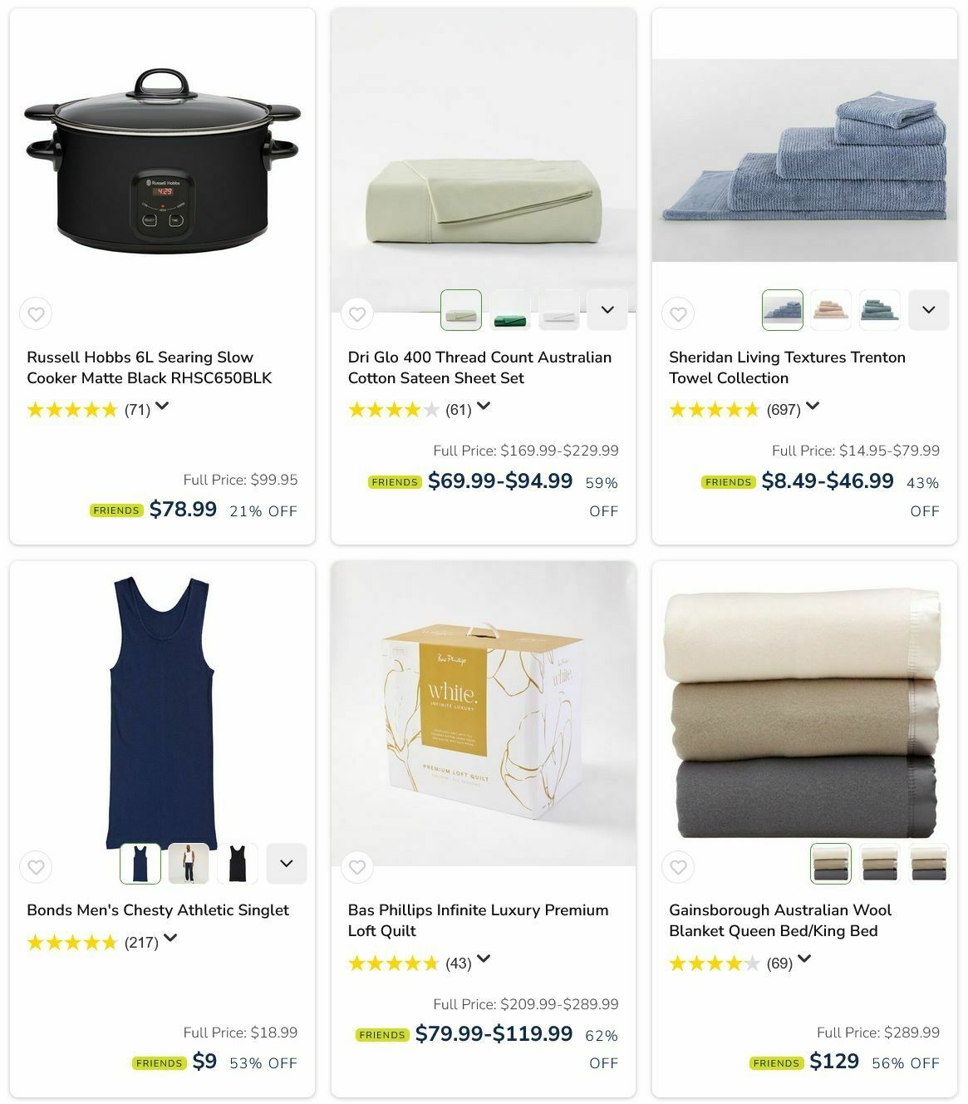The height and width of the screenshot is (1104, 968).
Task: Expand rating details for Russell Hobbs cooker
Action: (x=162, y=407)
